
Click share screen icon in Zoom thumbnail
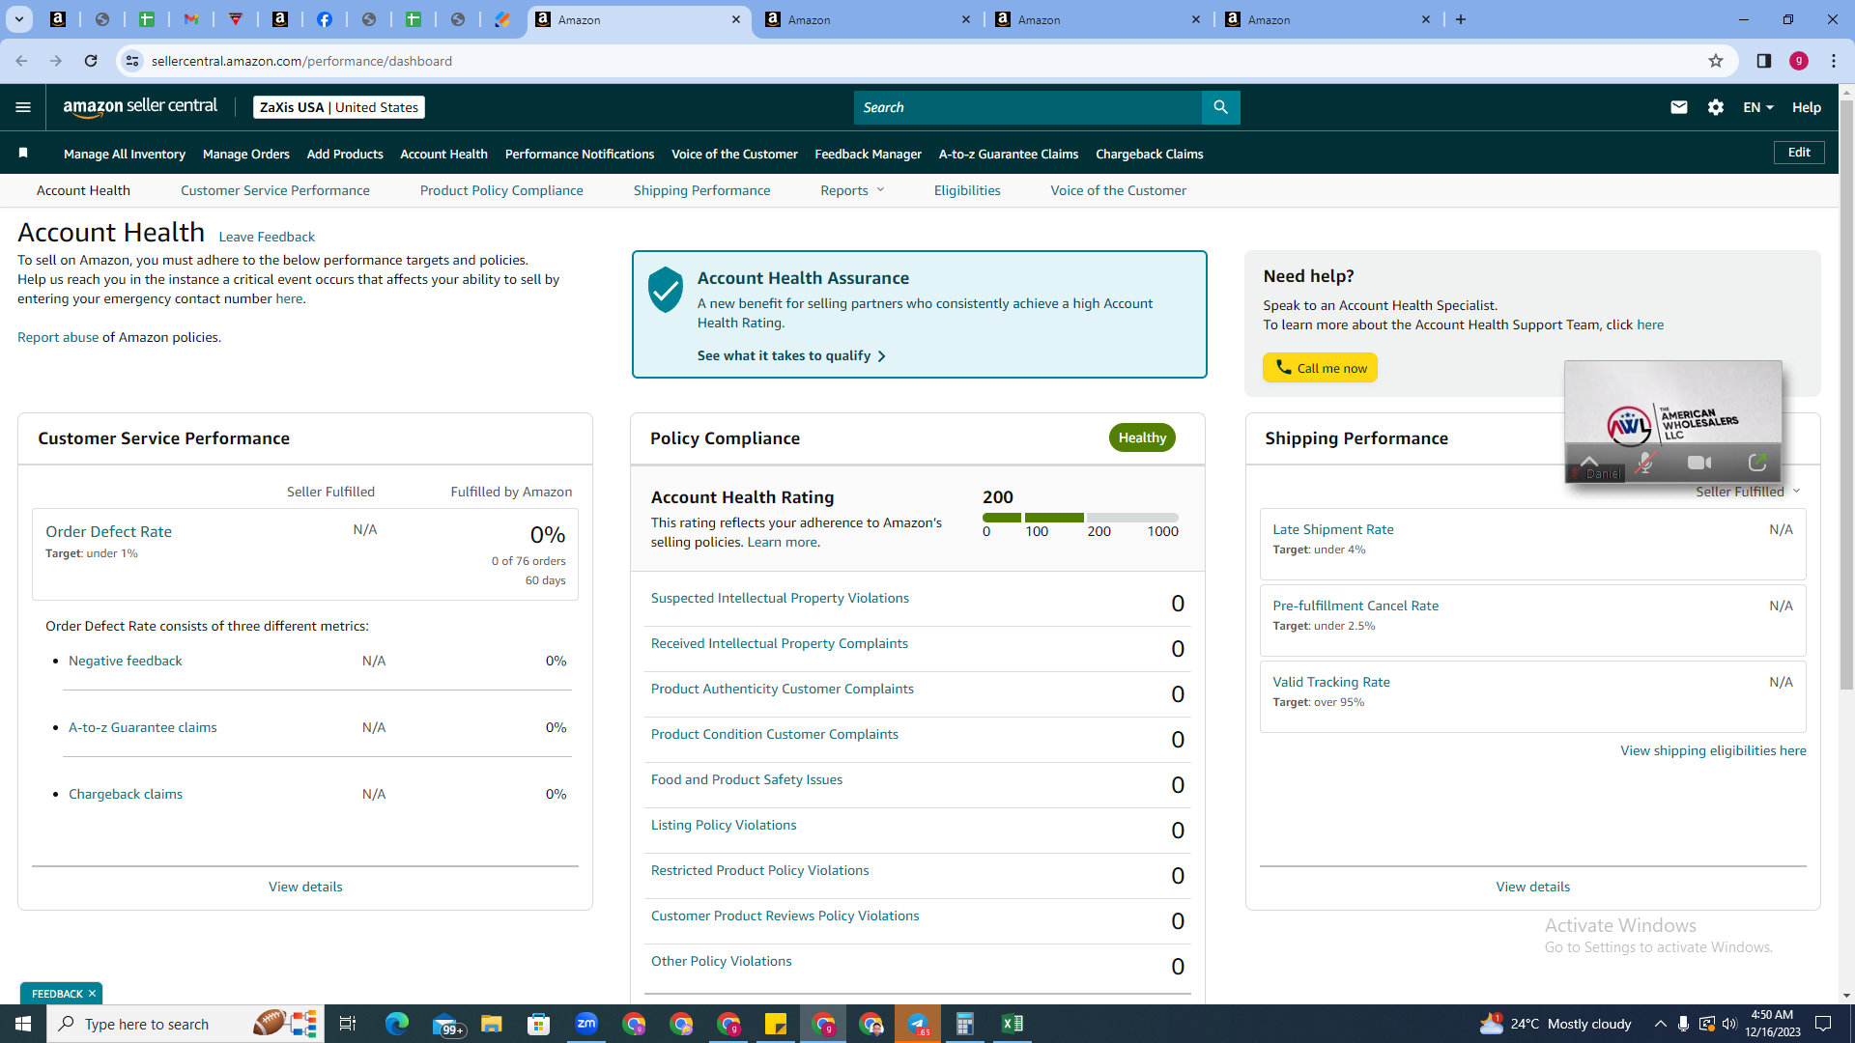pyautogui.click(x=1757, y=464)
